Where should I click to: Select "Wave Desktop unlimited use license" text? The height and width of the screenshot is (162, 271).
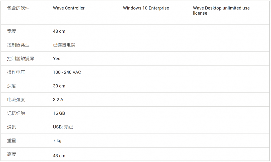pyautogui.click(x=221, y=11)
